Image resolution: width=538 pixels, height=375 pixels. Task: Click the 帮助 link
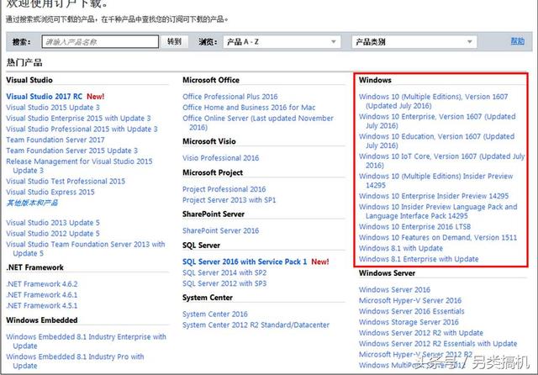pos(518,41)
